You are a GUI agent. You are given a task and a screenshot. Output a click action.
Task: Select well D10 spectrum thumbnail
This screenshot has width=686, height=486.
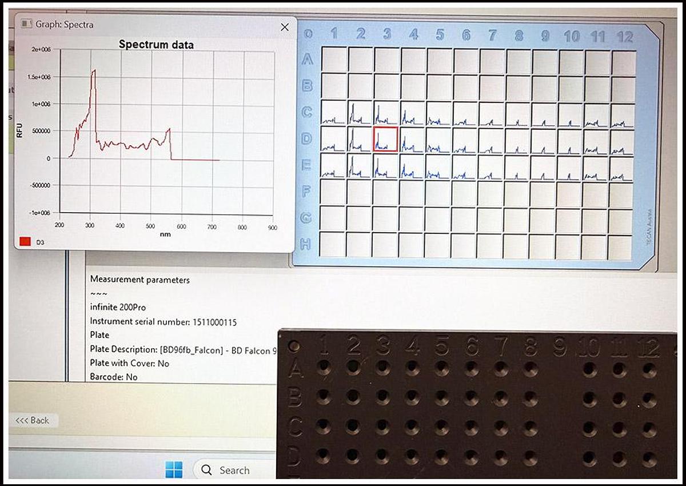570,141
